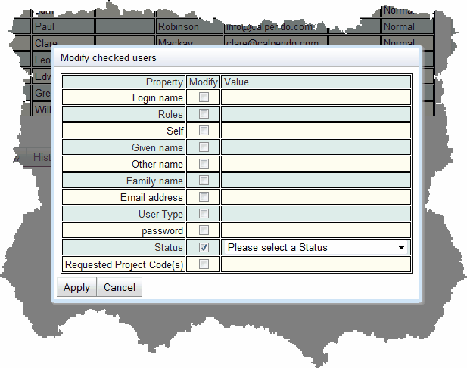467x368 pixels.
Task: Enable the Roles modify checkbox
Action: click(x=204, y=114)
